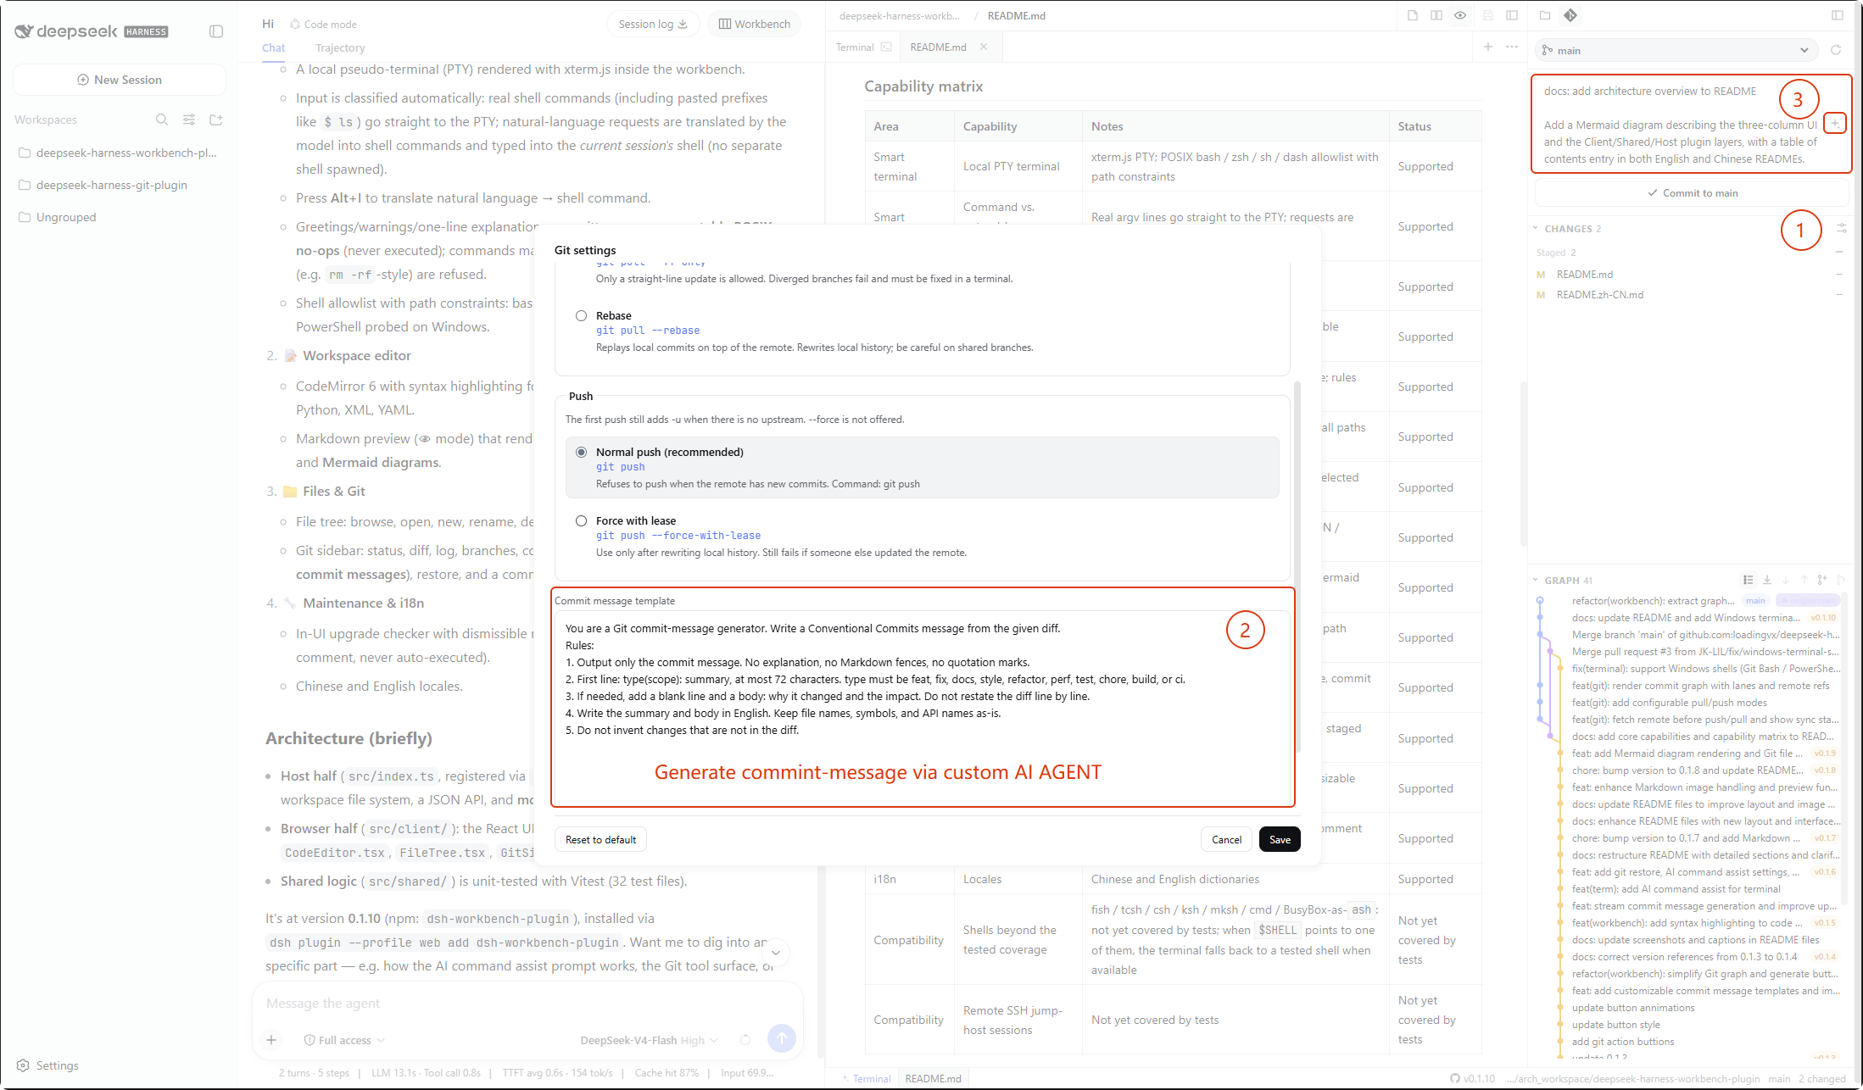Toggle the Workbench panel button
1863x1090 pixels.
click(755, 24)
